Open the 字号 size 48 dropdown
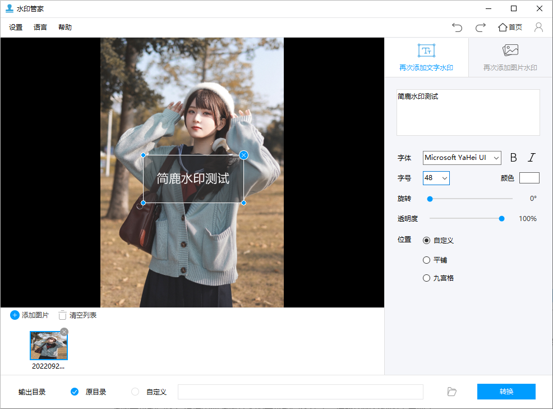This screenshot has height=409, width=553. tap(436, 178)
